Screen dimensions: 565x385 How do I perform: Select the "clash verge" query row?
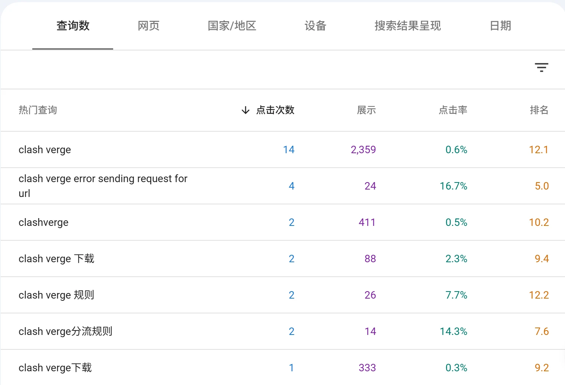[45, 150]
